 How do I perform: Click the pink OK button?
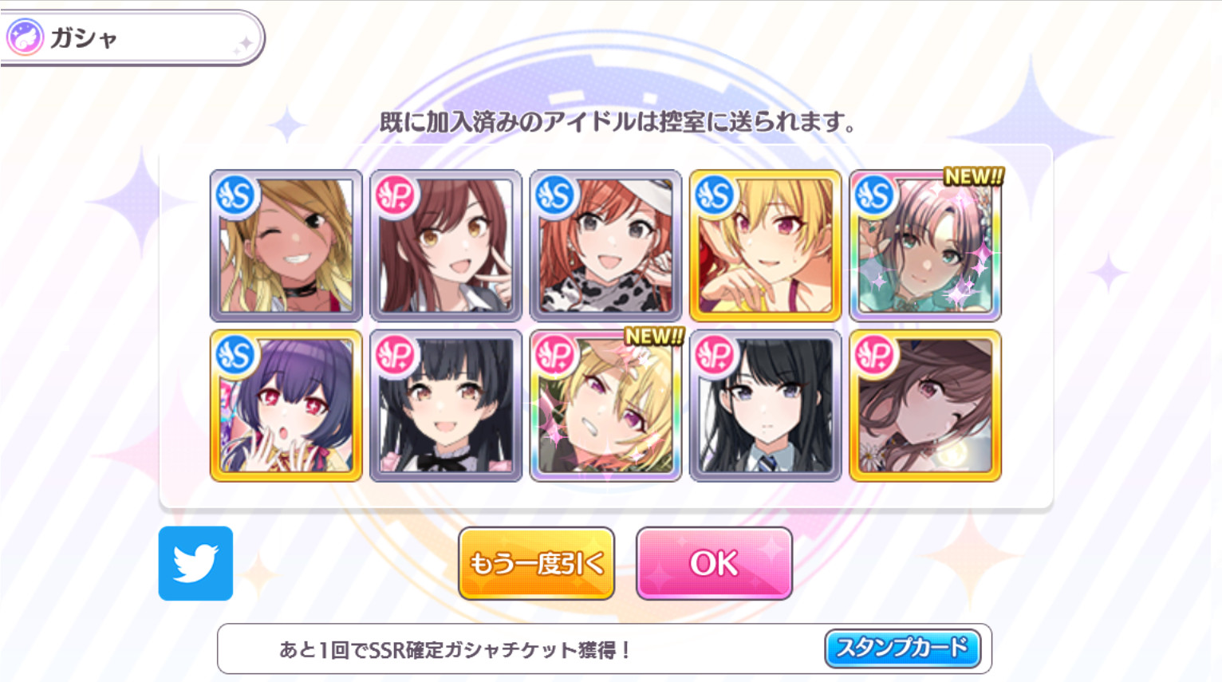coord(714,563)
